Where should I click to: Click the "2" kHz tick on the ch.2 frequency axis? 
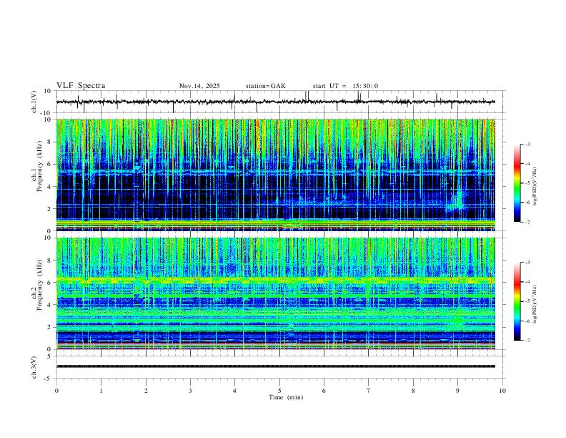click(50, 326)
